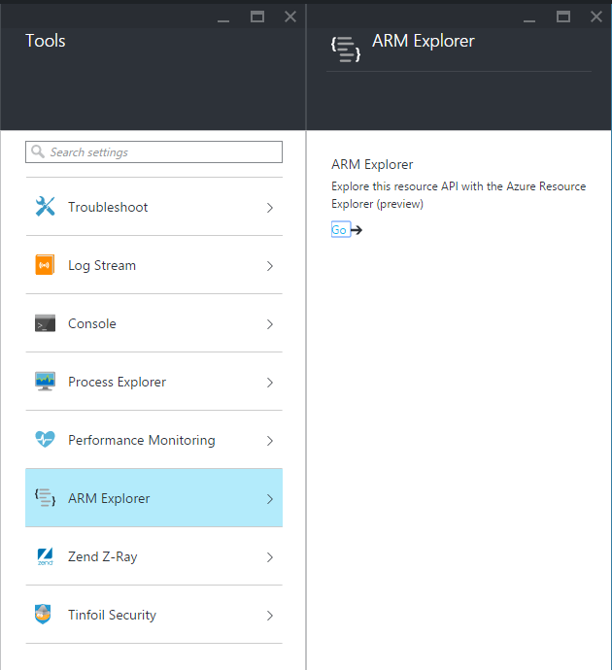The image size is (612, 670).
Task: Click the Console terminal icon
Action: click(45, 323)
